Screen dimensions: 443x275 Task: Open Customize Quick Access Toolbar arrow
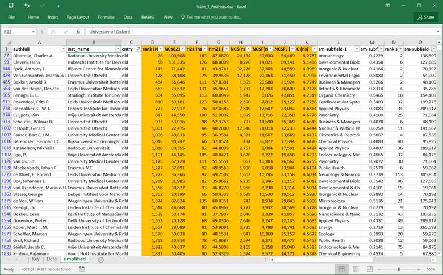coord(58,6)
